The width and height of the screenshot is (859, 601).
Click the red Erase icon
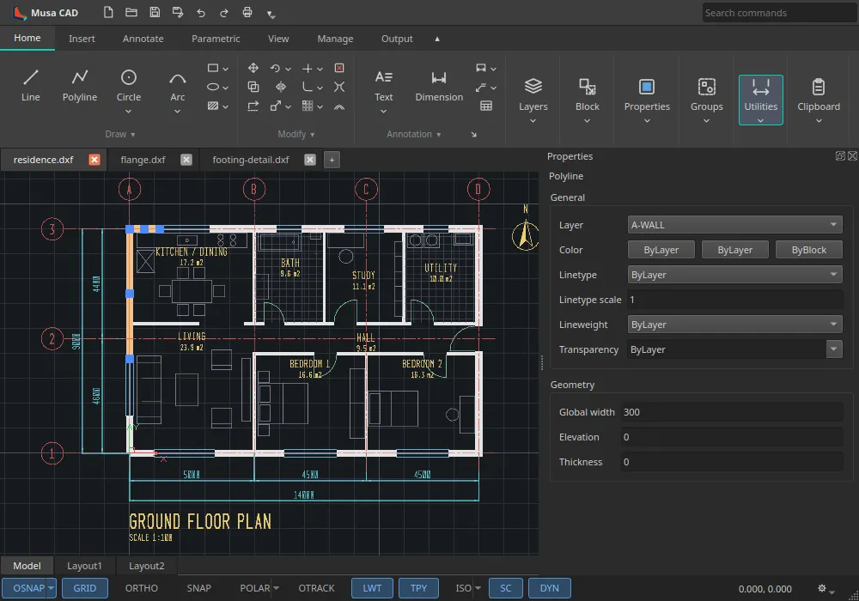click(x=339, y=68)
